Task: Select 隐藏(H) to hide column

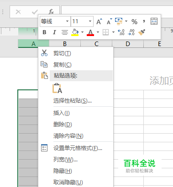Action: 76,171
